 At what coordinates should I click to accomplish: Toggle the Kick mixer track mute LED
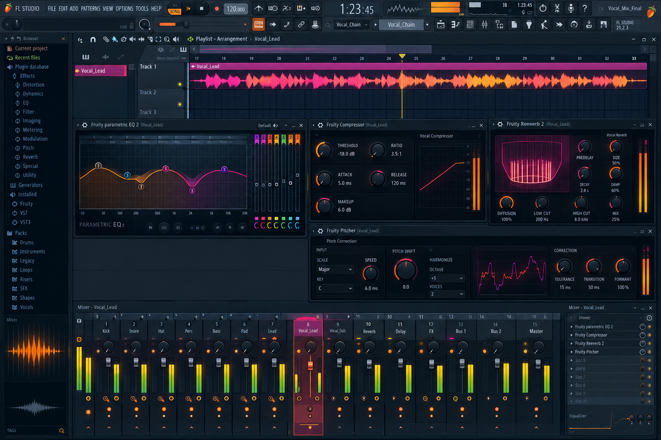click(x=98, y=351)
